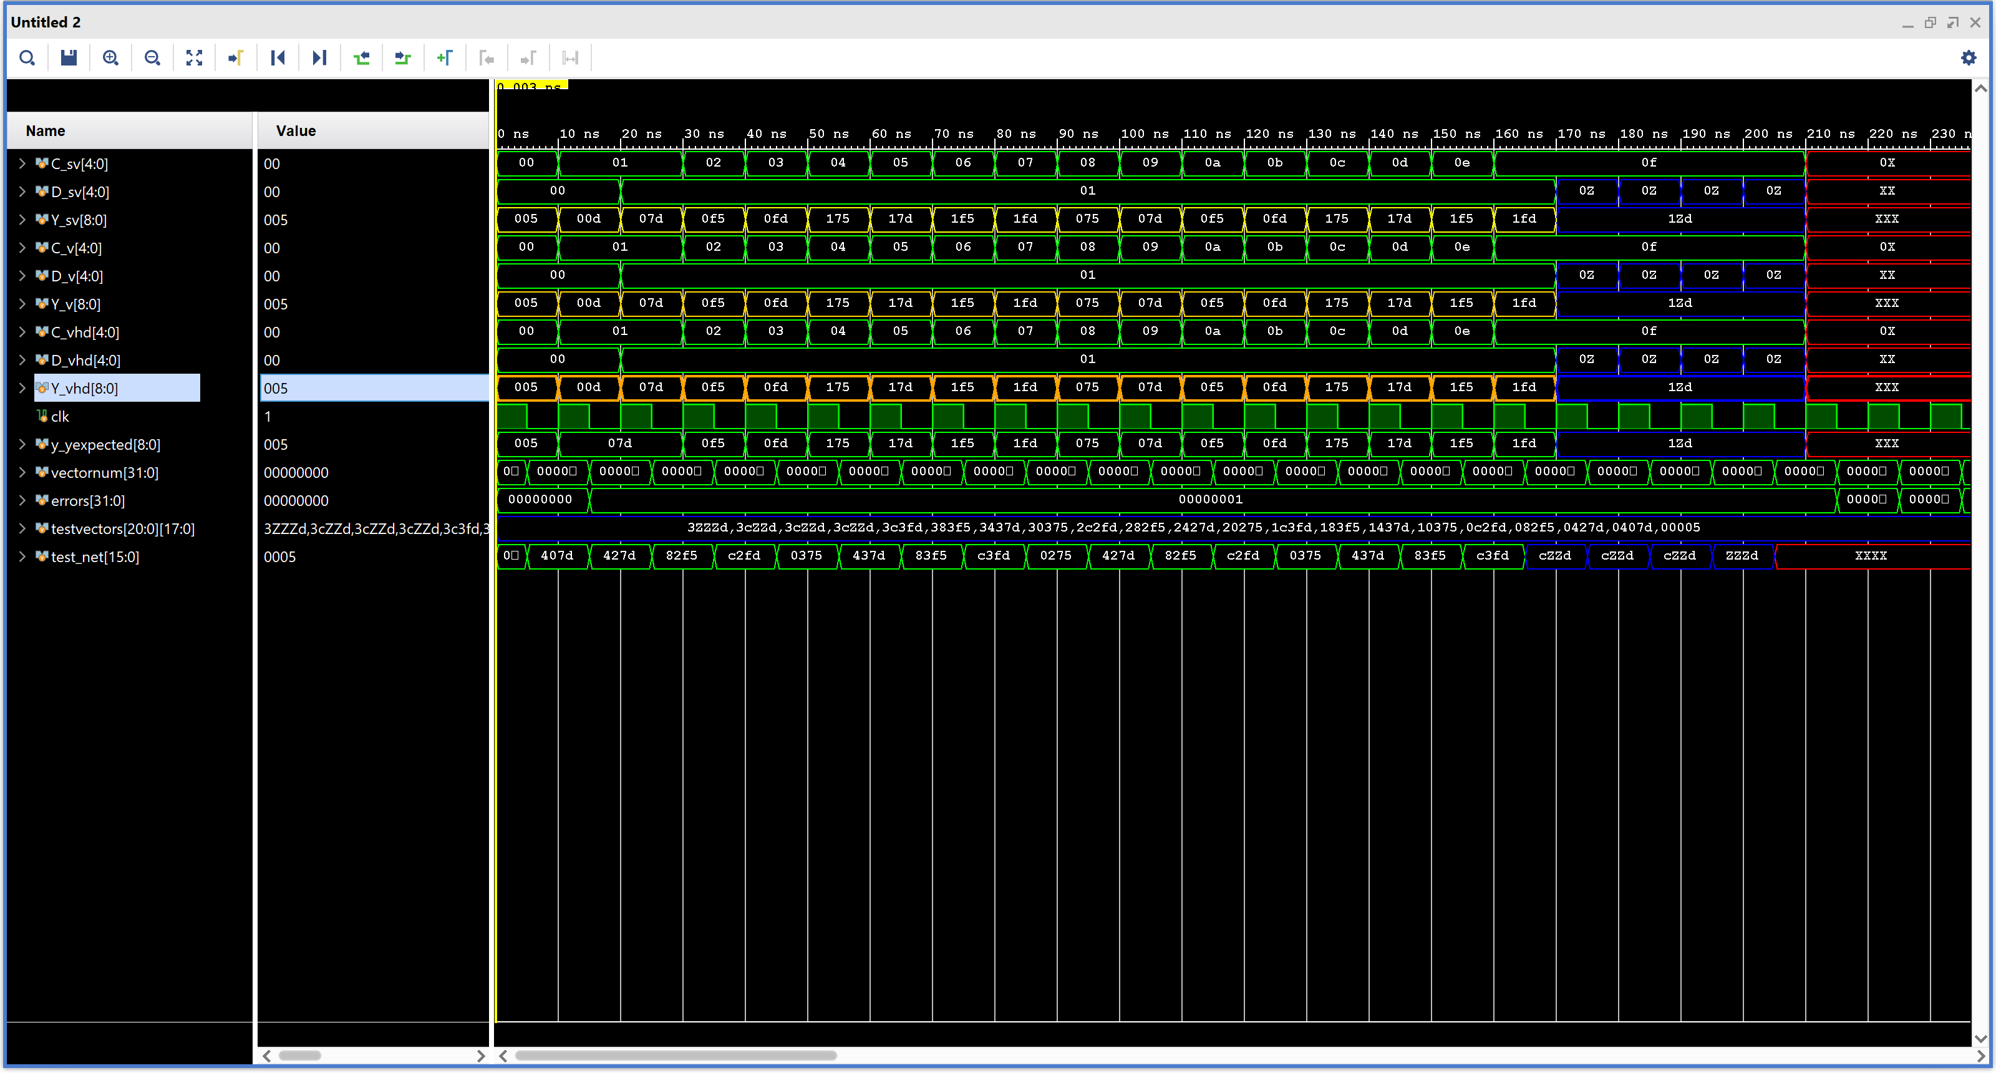Expand the Y_vhd[8:0] bus
The image size is (1996, 1073).
22,388
